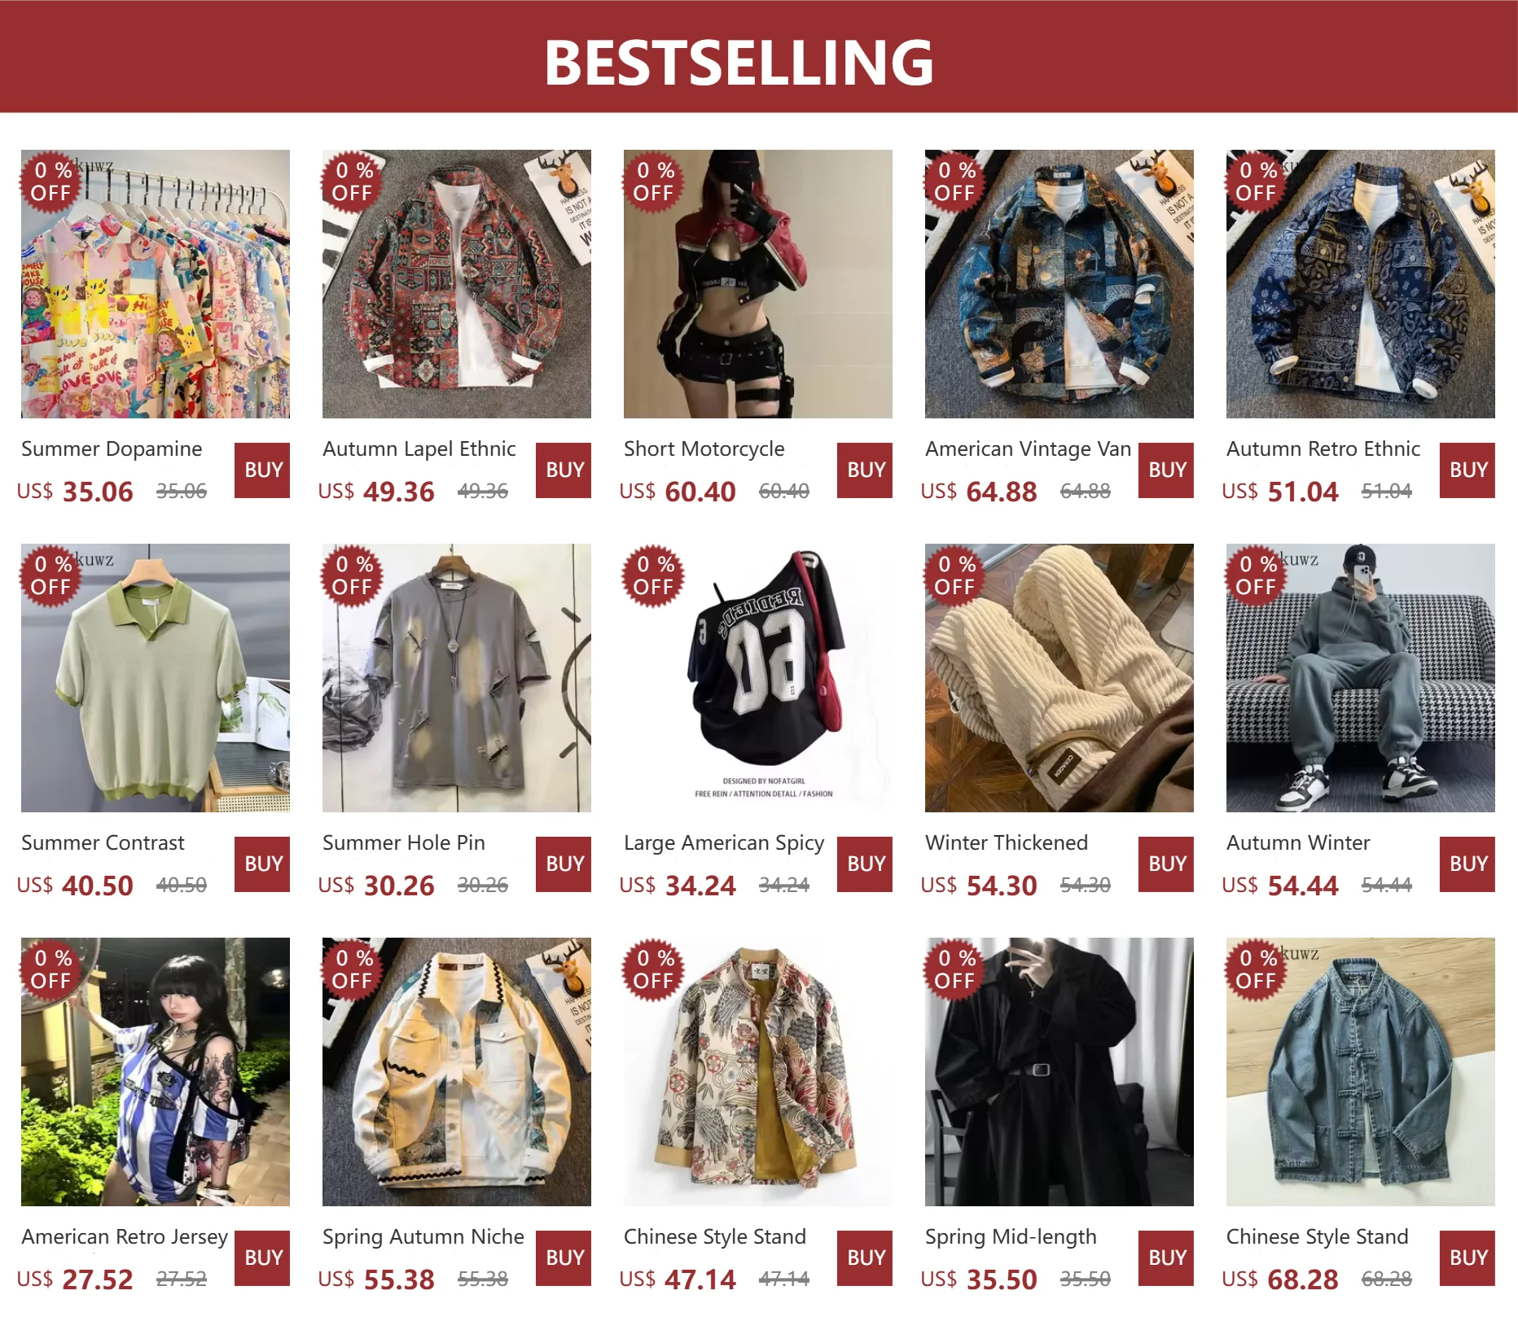Open the Winter Thickened corduroy pants title
The height and width of the screenshot is (1343, 1518).
click(1007, 843)
